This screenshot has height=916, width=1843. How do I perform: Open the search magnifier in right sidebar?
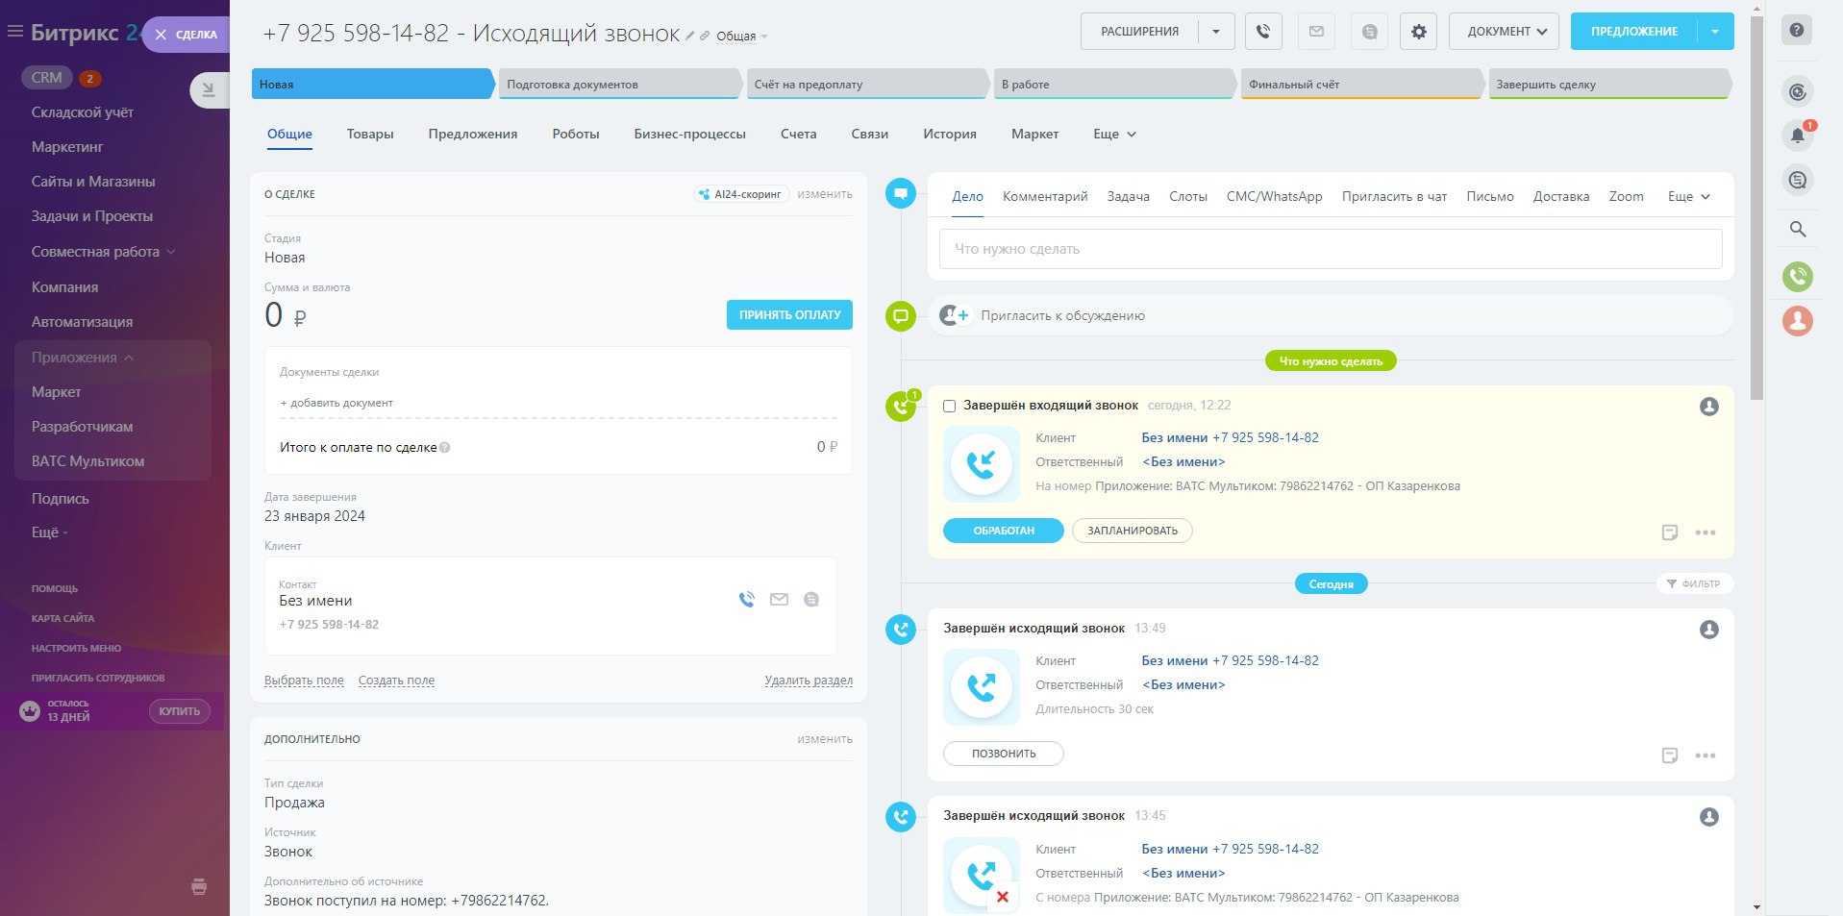pyautogui.click(x=1797, y=229)
